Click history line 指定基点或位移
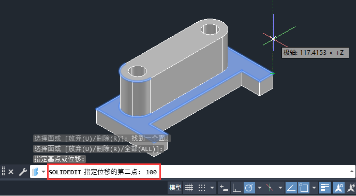Image resolution: width=356 pixels, height=196 pixels. 60,159
